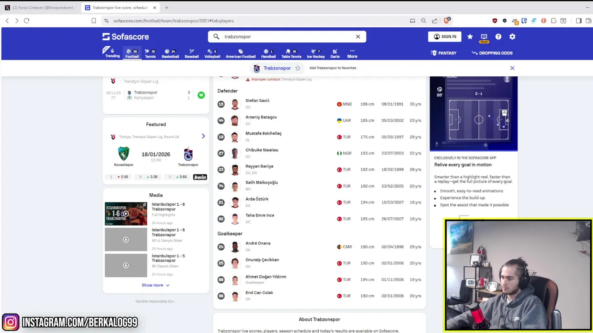Select away win odds 2.65

tap(178, 177)
